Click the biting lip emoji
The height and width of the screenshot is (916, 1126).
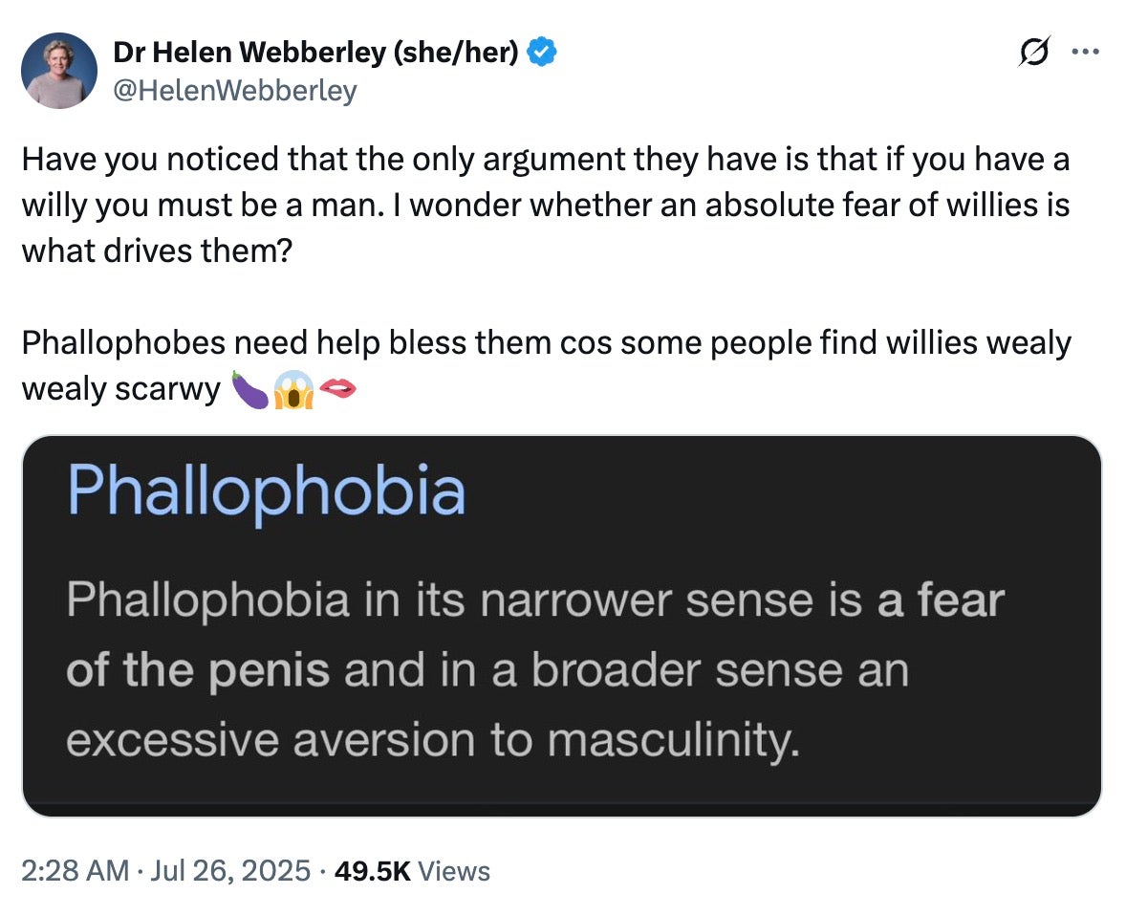(x=336, y=387)
